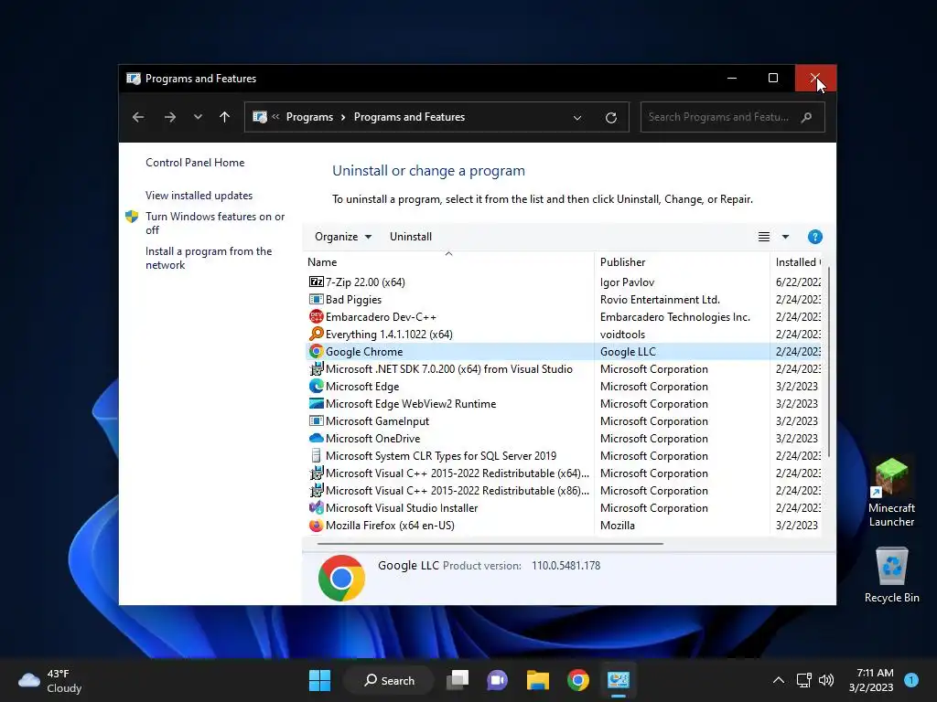
Task: Click the Microsoft OneDrive cloud icon
Action: (x=316, y=438)
